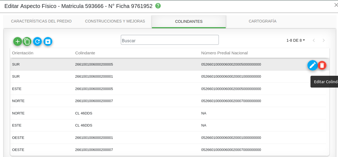Image resolution: width=338 pixels, height=157 pixels.
Task: Sort by the Orientación column header
Action: (x=23, y=53)
